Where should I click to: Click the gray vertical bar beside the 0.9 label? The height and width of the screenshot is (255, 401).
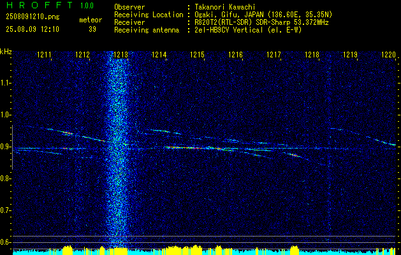point(12,147)
